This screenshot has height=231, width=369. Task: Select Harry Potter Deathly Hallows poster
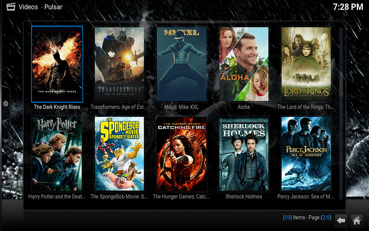pyautogui.click(x=57, y=154)
